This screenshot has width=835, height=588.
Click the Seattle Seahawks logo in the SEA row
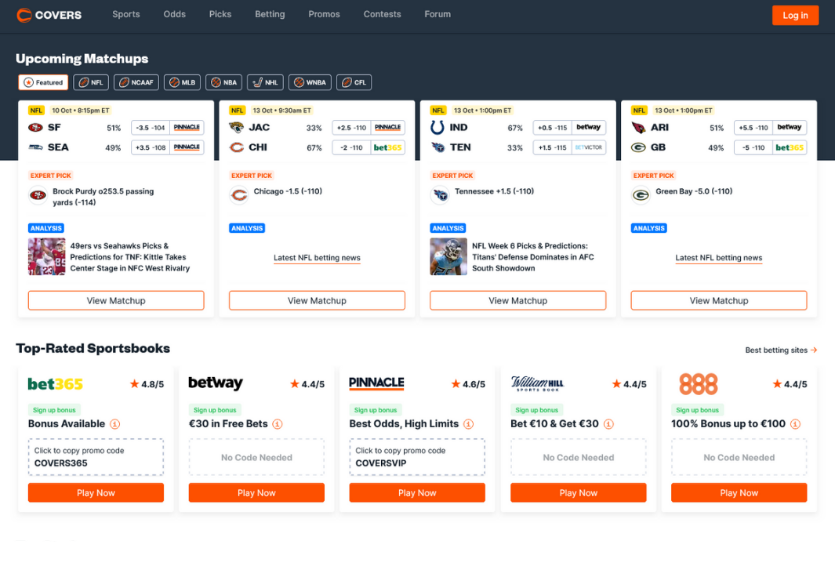click(x=36, y=147)
